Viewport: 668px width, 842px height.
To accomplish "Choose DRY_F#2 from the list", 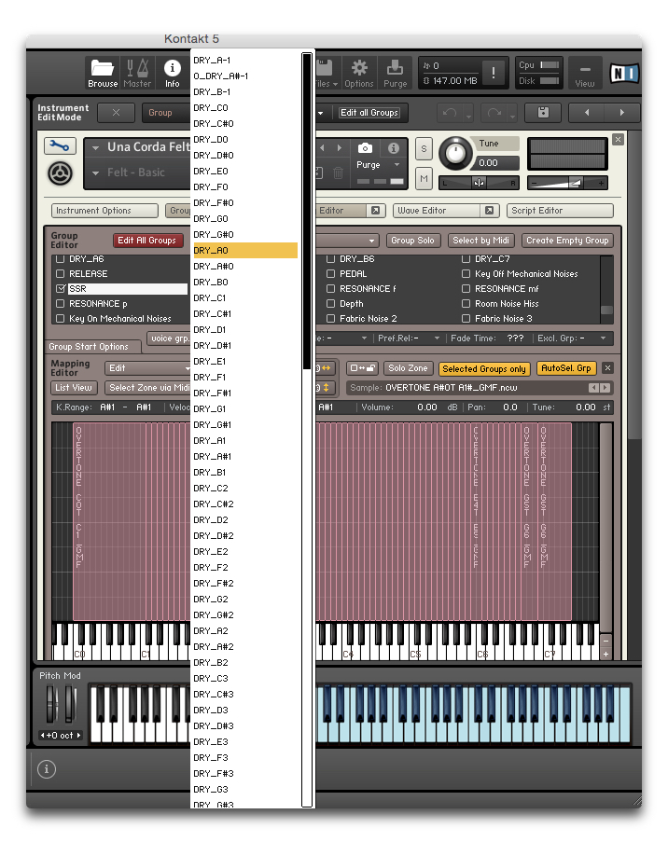I will pyautogui.click(x=245, y=583).
